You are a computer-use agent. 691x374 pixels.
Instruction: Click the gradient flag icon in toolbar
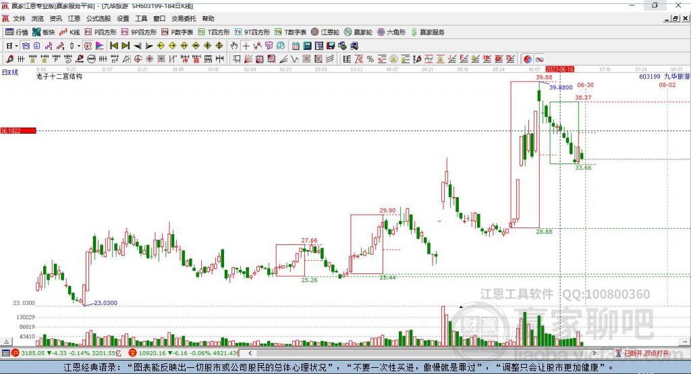[100, 46]
